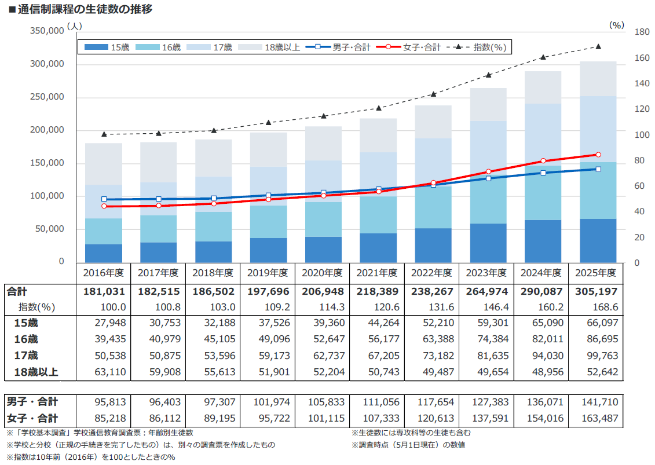
Task: Select the total value 305,197
Action: [x=597, y=292]
